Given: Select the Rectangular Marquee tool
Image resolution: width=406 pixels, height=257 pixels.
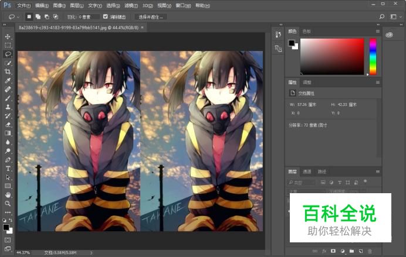Looking at the screenshot, I should (x=8, y=45).
